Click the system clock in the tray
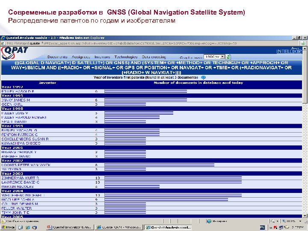The image size is (308, 231). tap(297, 228)
